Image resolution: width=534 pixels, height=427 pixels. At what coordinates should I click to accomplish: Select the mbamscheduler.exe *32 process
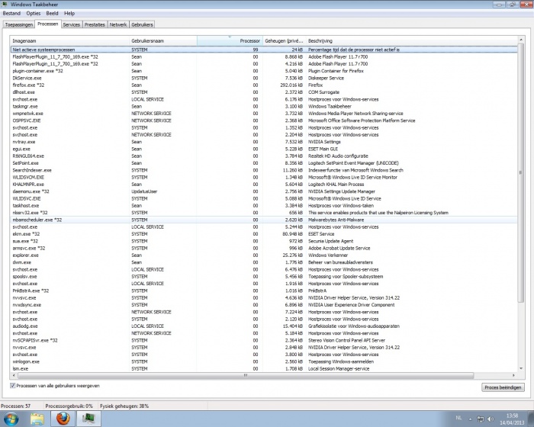pyautogui.click(x=264, y=220)
